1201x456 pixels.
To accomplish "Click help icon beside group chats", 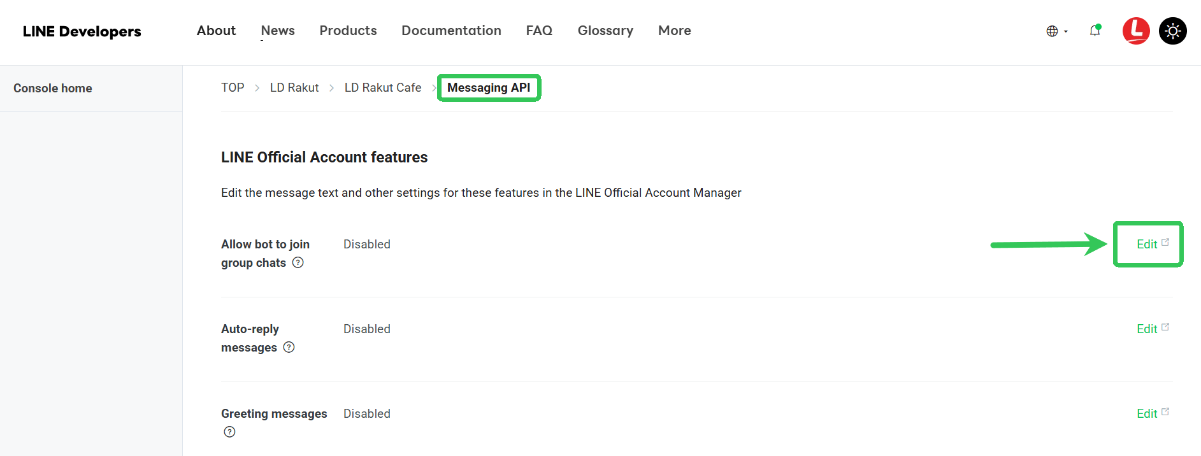I will (x=298, y=262).
